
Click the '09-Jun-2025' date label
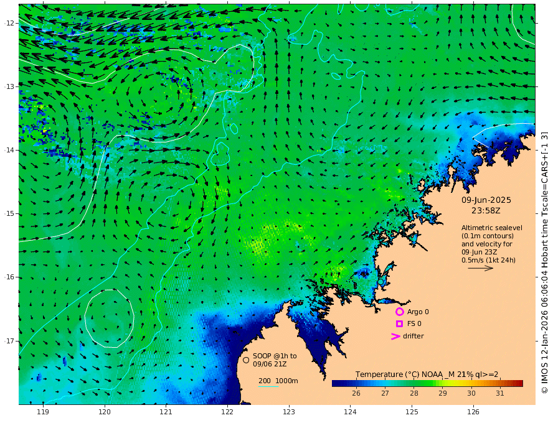tap(486, 200)
